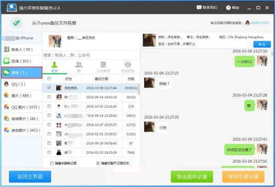Viewport: 275px width, 187px height.
Task: Click the avatar in the 2016-10-07 20:55:57 row
Action: tap(59, 125)
